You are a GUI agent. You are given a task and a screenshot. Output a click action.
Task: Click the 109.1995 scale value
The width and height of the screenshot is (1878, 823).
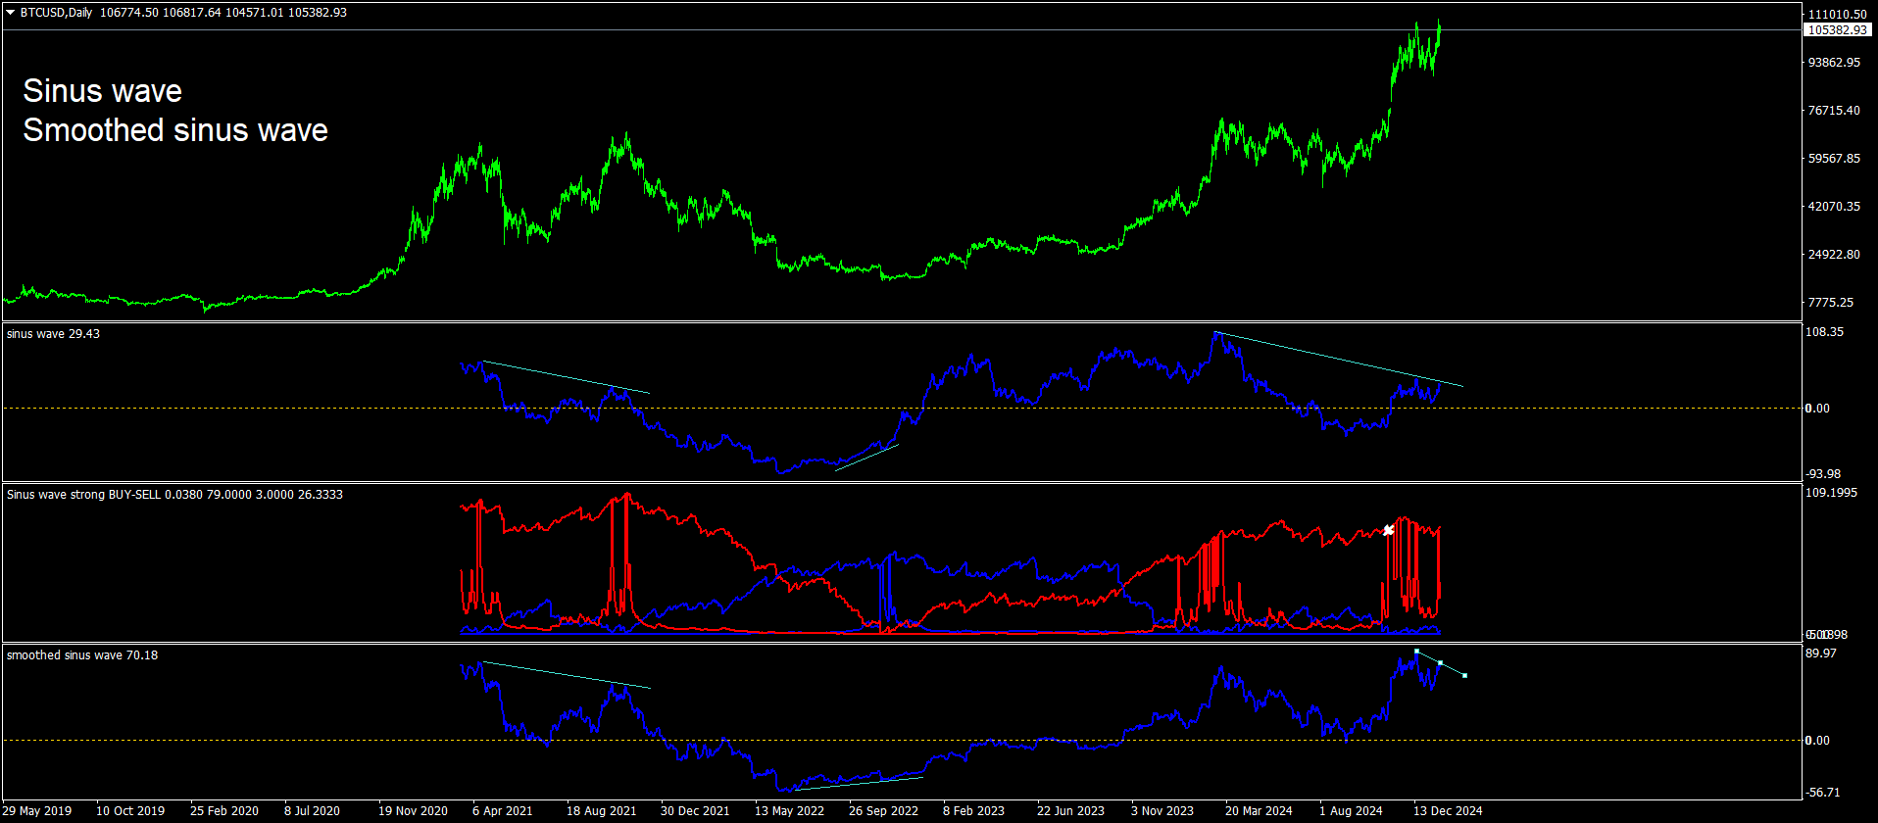point(1831,493)
